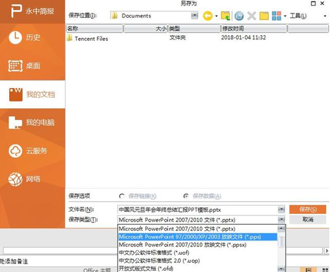Maximize the 另存为 dialog window
The image size is (336, 272).
(313, 4)
